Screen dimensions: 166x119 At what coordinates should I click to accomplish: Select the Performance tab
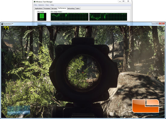pyautogui.click(x=62, y=8)
